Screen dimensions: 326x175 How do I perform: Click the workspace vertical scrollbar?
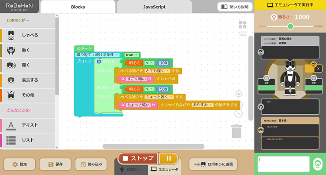pos(251,78)
